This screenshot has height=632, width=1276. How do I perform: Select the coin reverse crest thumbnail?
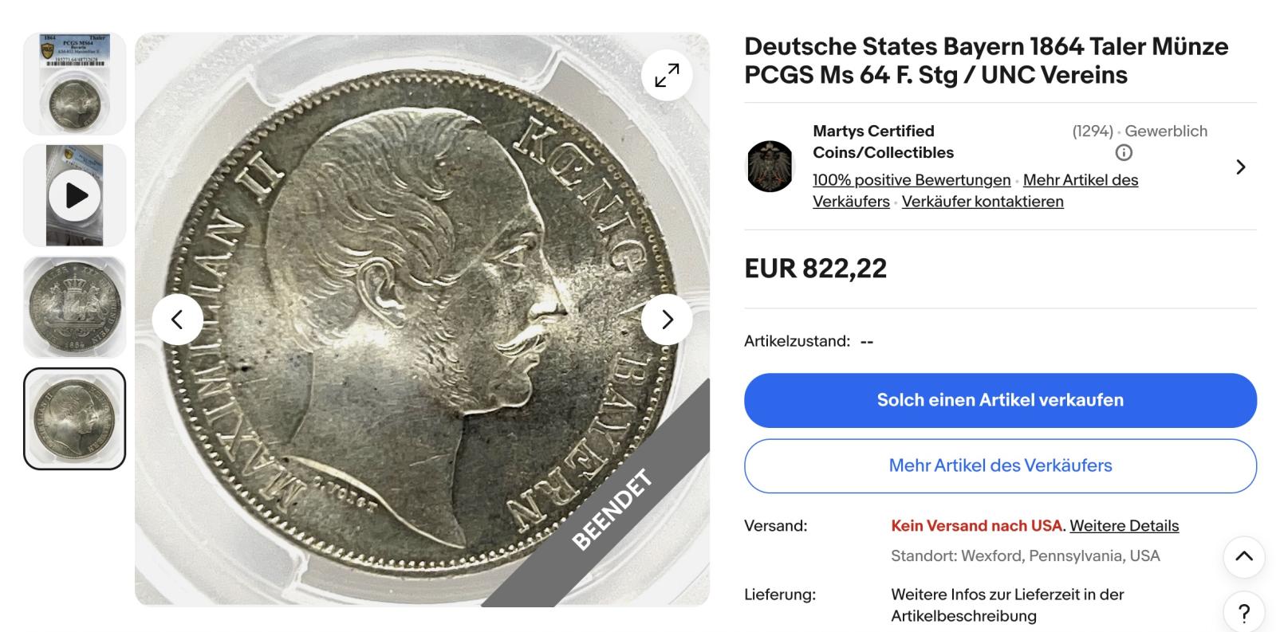(x=75, y=307)
